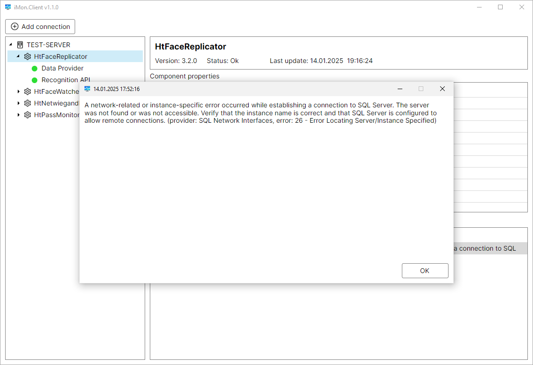The height and width of the screenshot is (365, 533).
Task: Click the green status dot beside Data Provider
Action: point(35,69)
